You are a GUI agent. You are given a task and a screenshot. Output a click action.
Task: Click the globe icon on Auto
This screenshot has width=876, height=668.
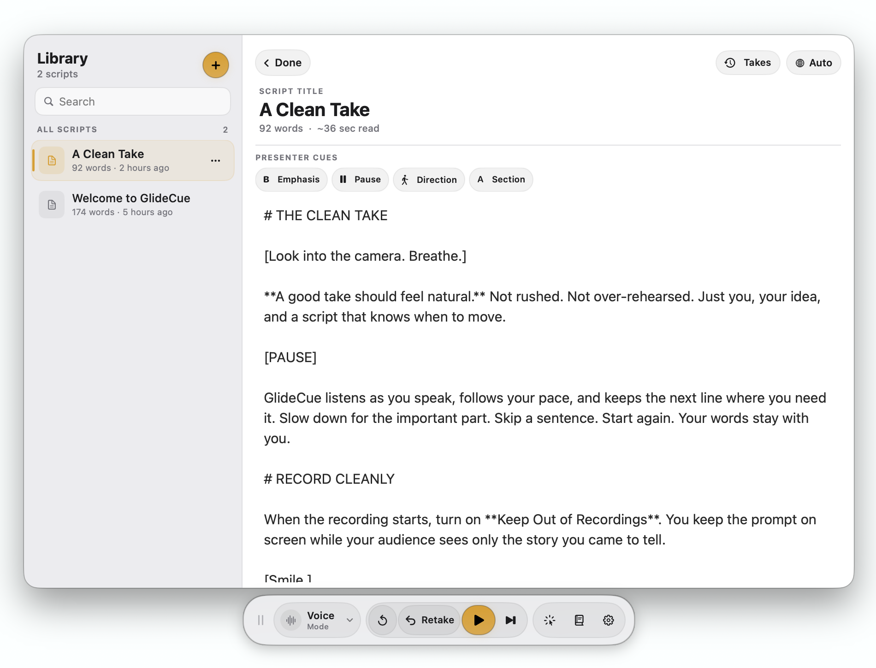pos(800,63)
